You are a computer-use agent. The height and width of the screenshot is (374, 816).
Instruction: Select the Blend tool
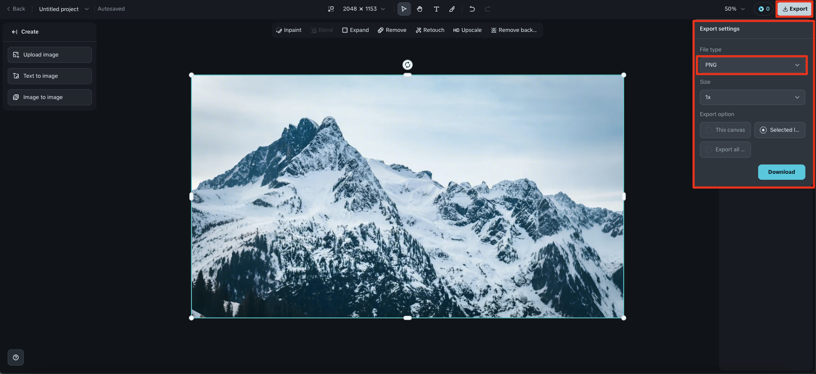tap(322, 30)
